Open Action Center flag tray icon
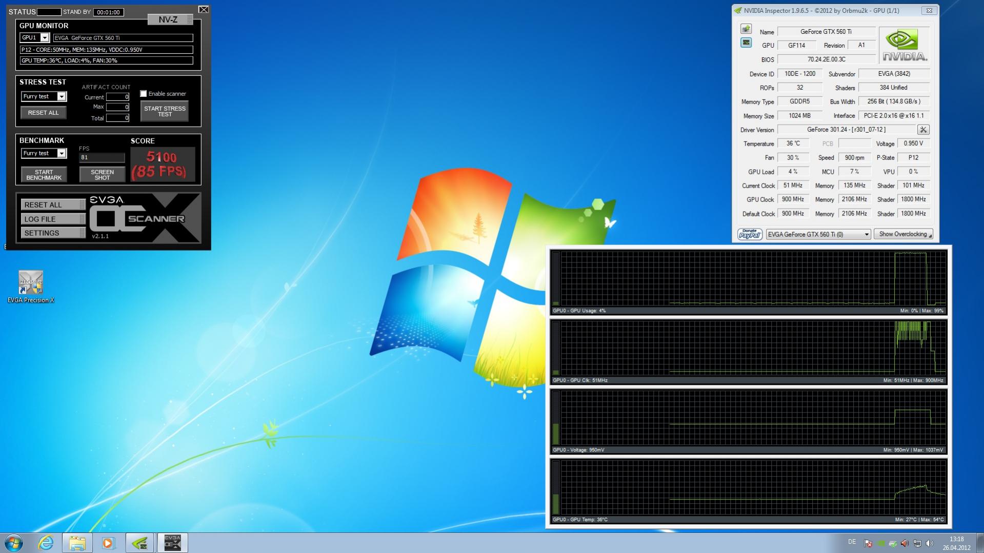 point(868,543)
